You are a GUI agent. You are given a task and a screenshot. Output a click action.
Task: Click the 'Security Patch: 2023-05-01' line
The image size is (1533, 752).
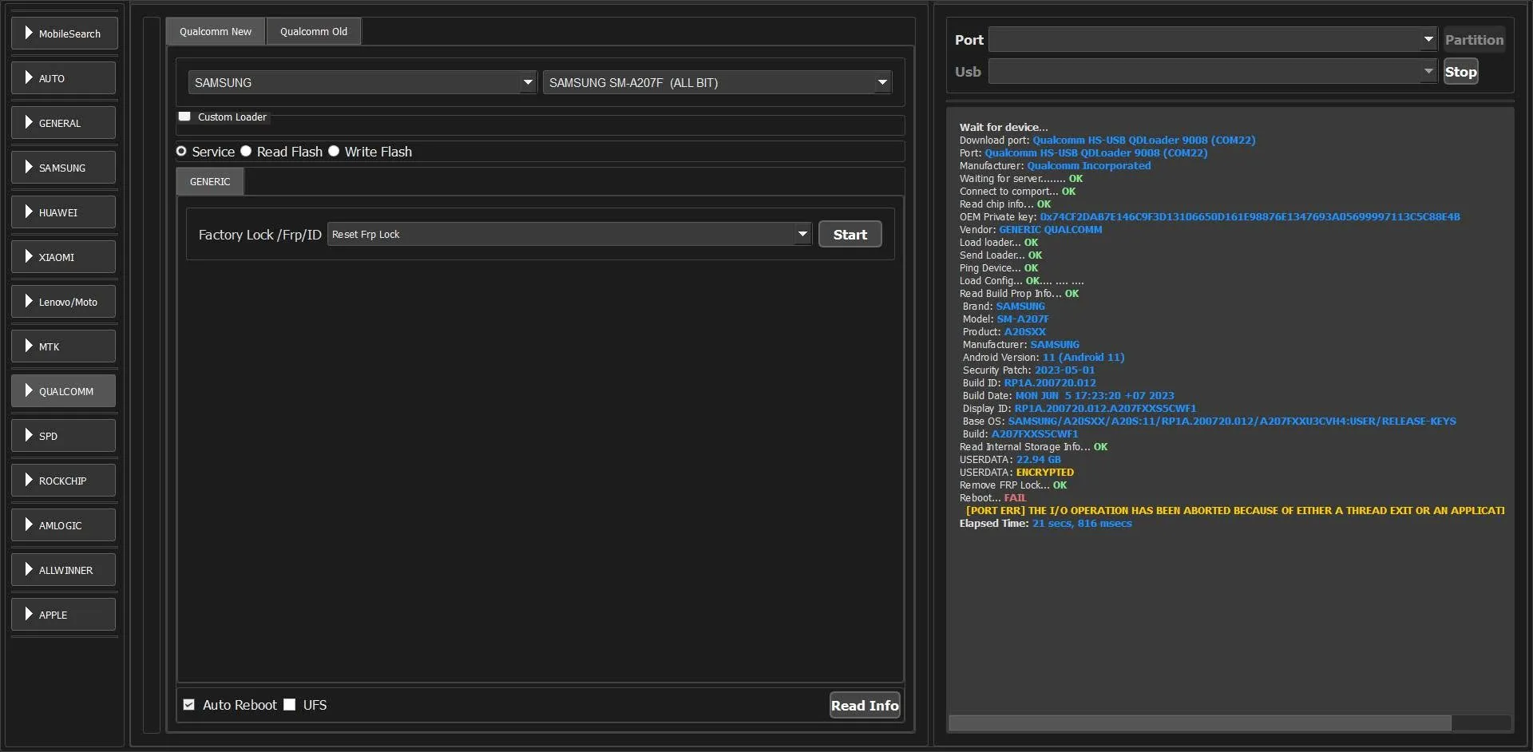click(1028, 370)
